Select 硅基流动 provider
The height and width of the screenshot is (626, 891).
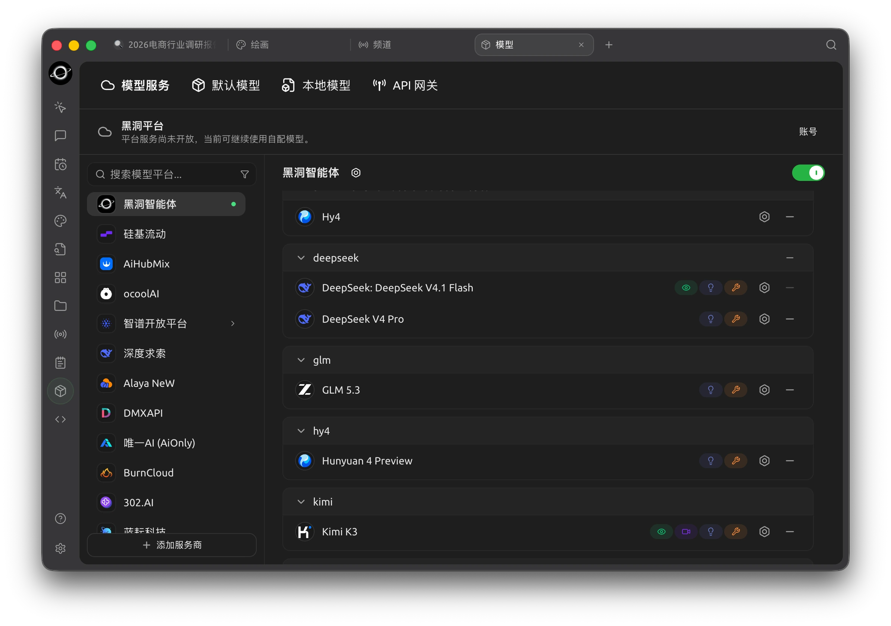point(166,234)
